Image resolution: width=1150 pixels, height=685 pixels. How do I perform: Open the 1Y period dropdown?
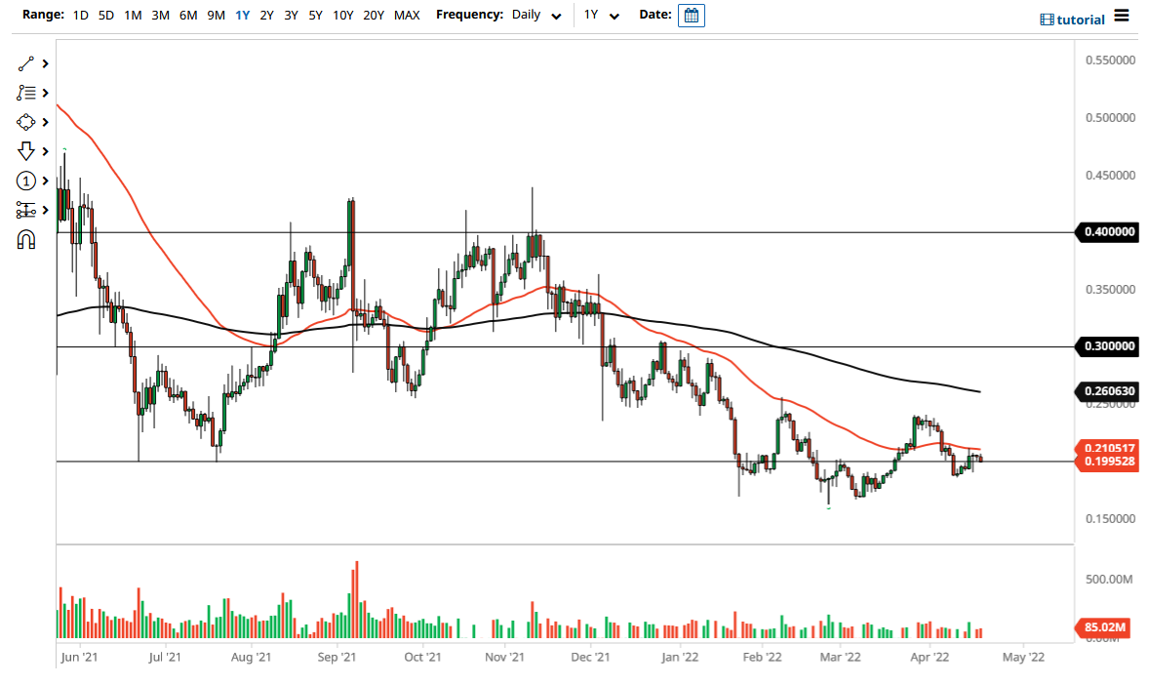pyautogui.click(x=603, y=15)
